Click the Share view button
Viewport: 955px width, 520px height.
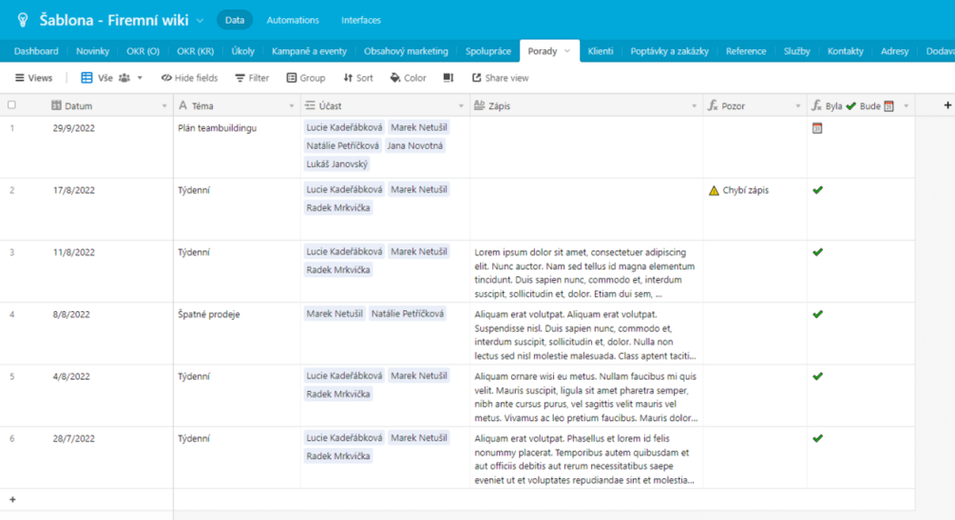point(500,78)
